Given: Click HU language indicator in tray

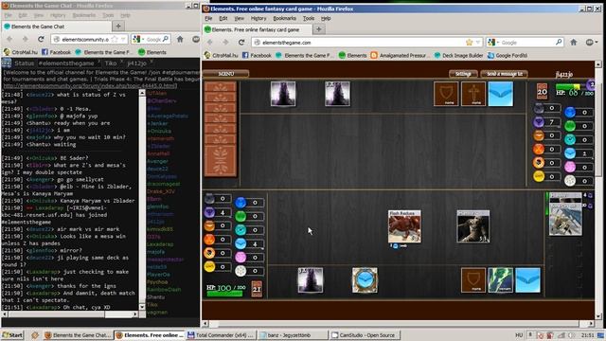Looking at the screenshot, I should click(x=519, y=334).
